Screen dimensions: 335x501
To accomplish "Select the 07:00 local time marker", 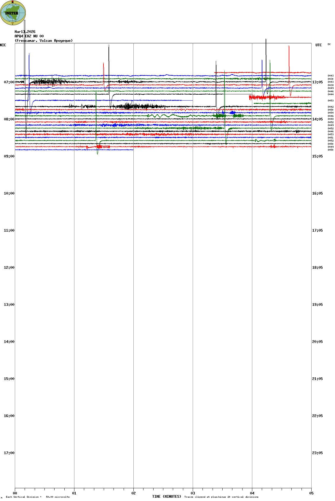I will [x=9, y=82].
